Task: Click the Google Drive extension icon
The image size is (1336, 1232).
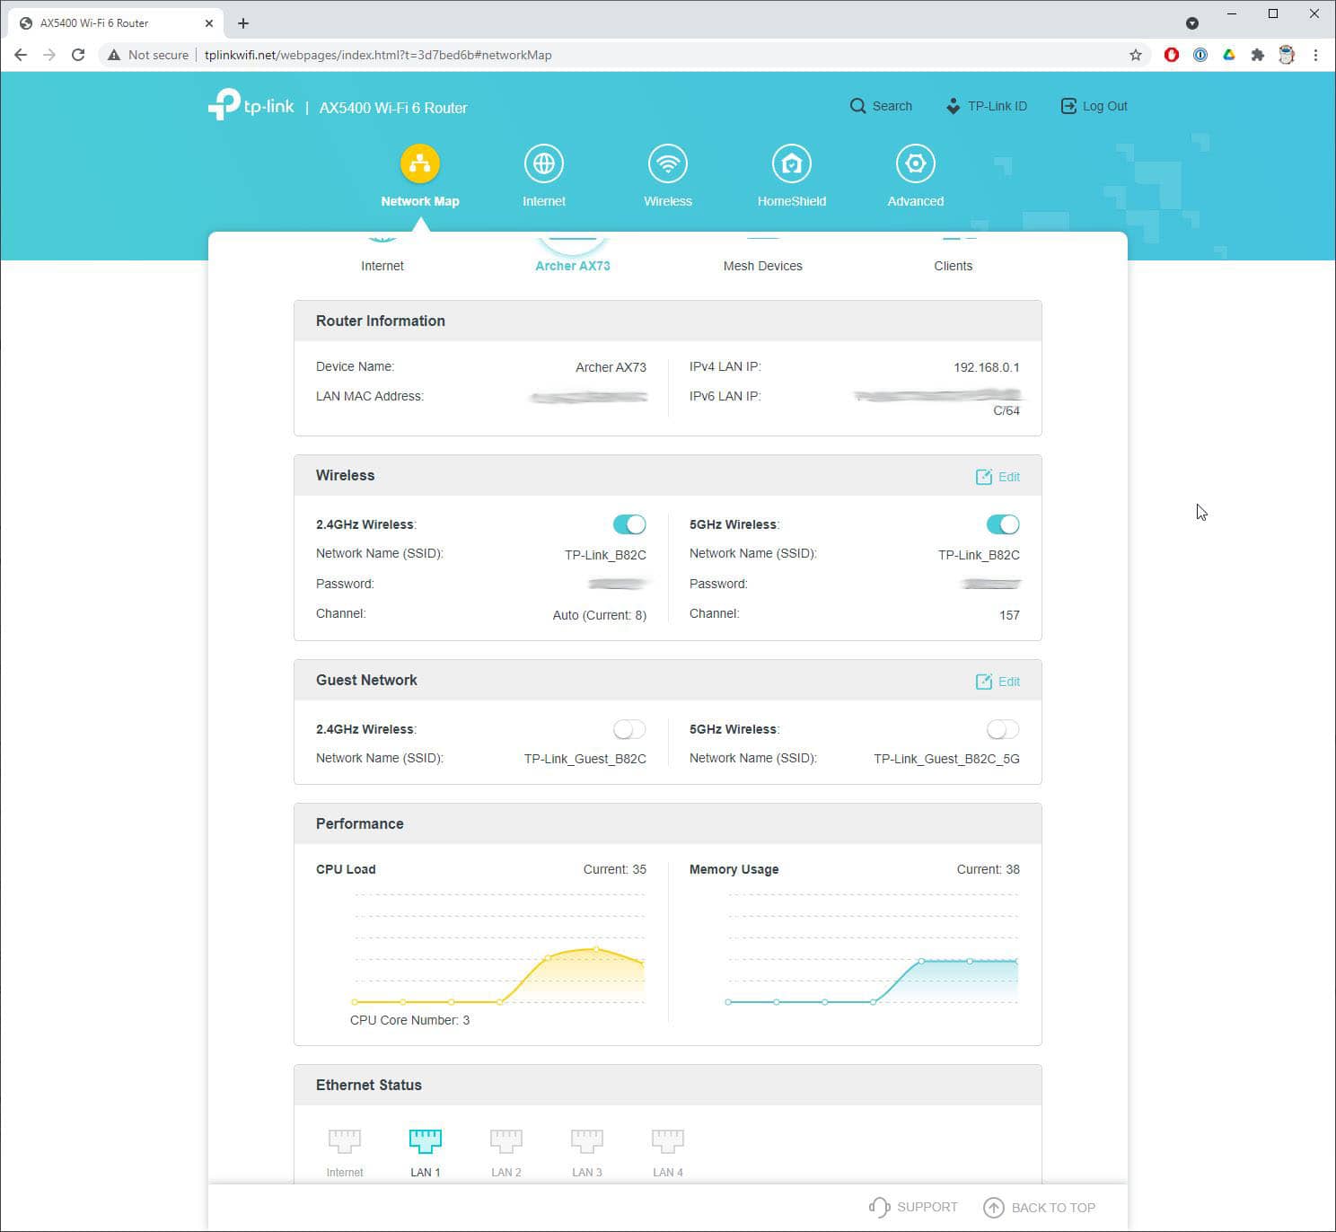Action: (x=1229, y=55)
